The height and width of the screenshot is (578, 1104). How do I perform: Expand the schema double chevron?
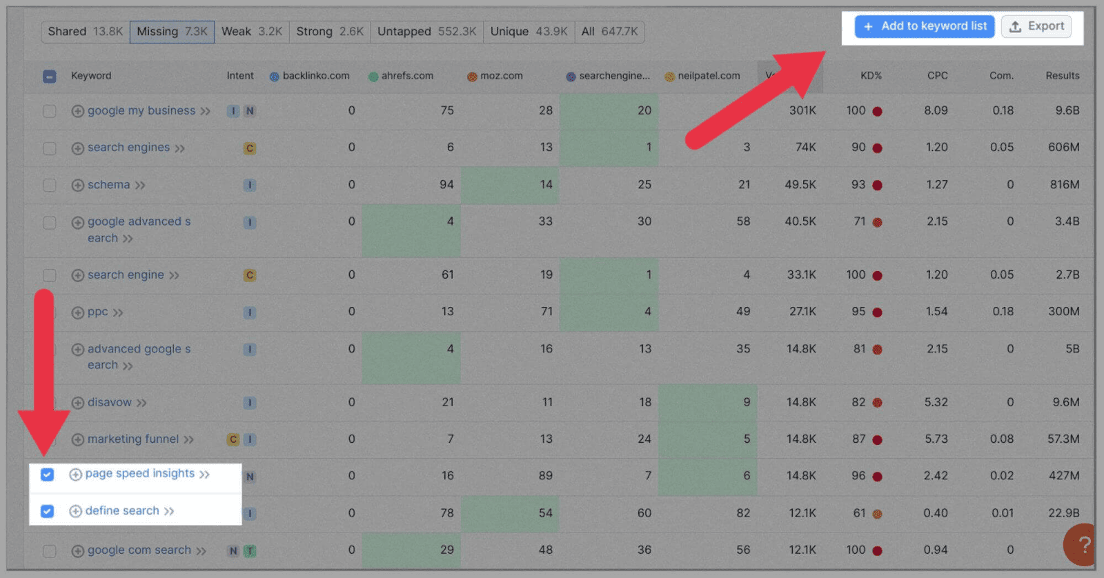140,186
